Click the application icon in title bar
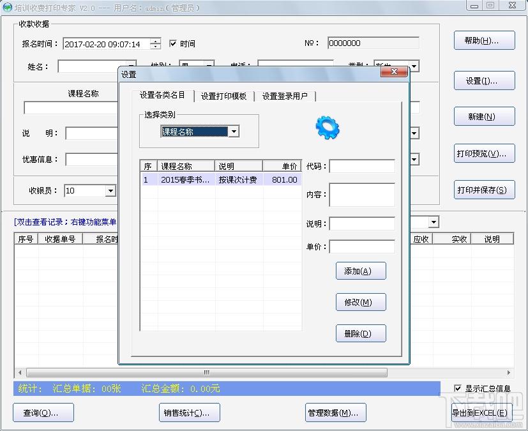 (7, 8)
